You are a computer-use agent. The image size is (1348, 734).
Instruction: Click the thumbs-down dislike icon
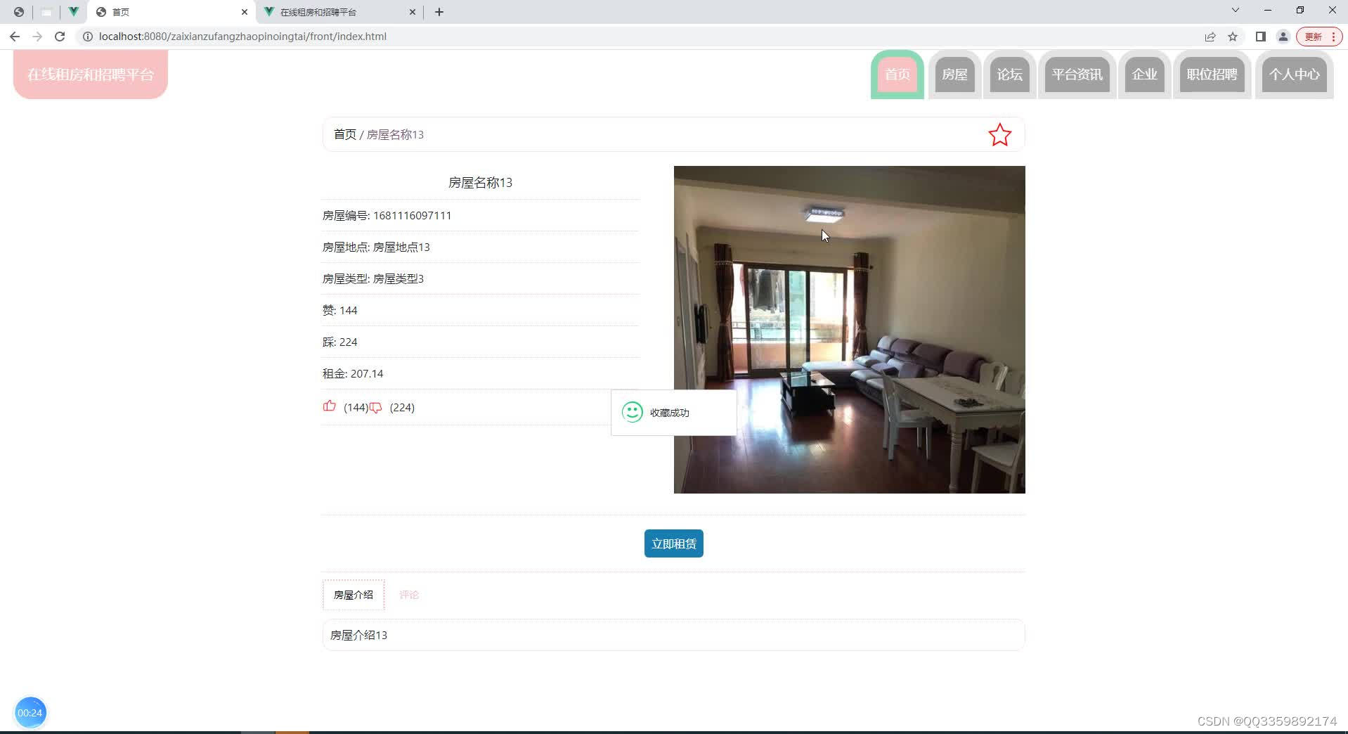tap(376, 408)
